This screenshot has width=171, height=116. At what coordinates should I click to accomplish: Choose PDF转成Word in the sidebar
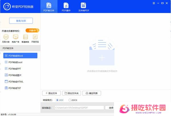point(20,56)
